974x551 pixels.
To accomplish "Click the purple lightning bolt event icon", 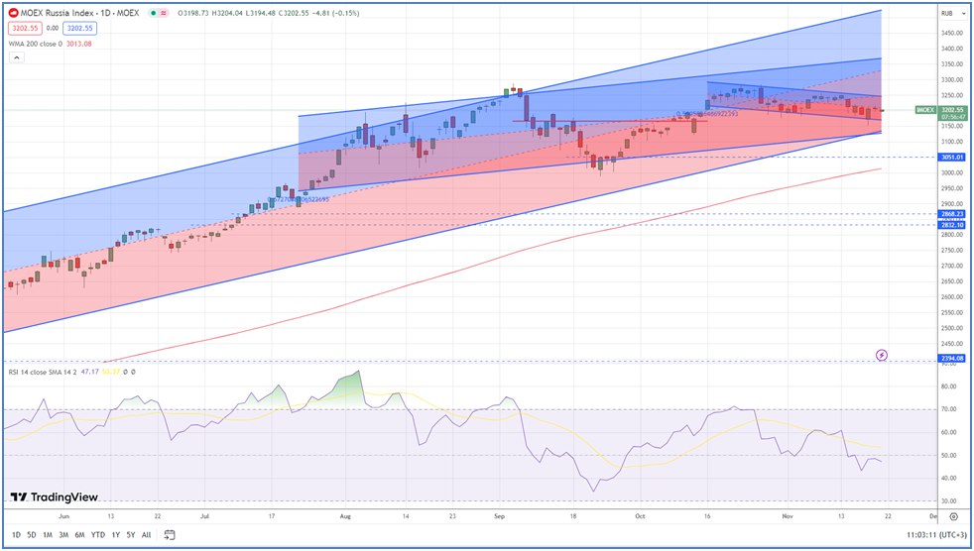I will point(882,355).
